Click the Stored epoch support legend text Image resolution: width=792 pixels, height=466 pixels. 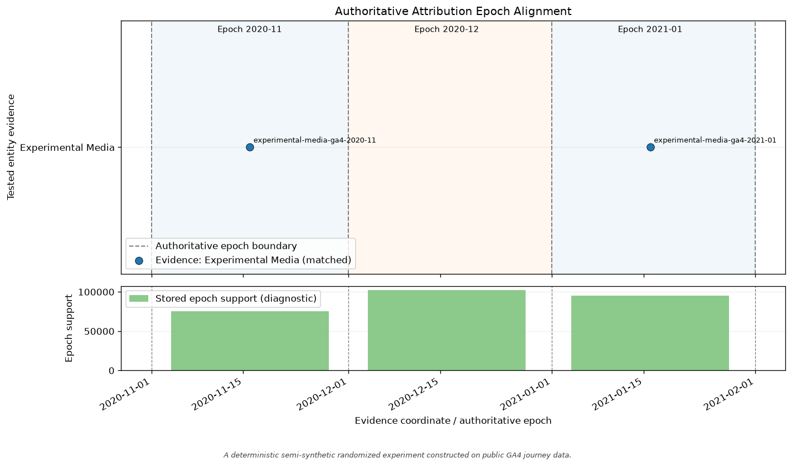pyautogui.click(x=236, y=298)
